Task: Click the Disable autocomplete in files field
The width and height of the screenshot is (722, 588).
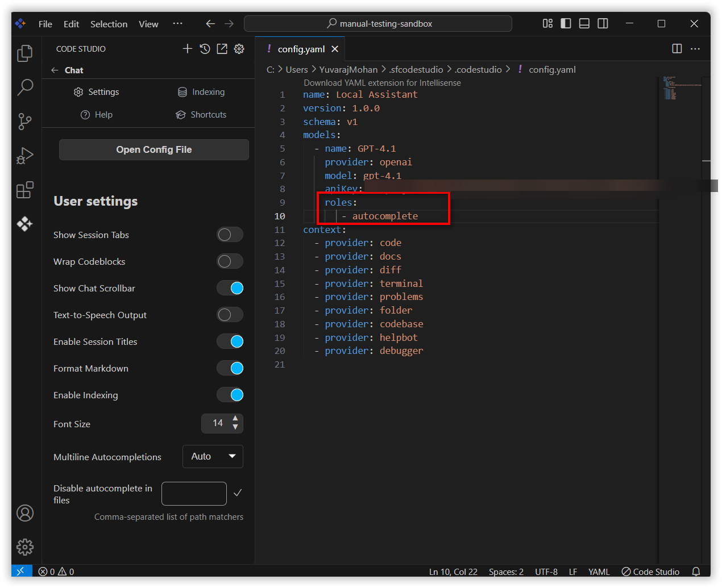Action: (194, 494)
